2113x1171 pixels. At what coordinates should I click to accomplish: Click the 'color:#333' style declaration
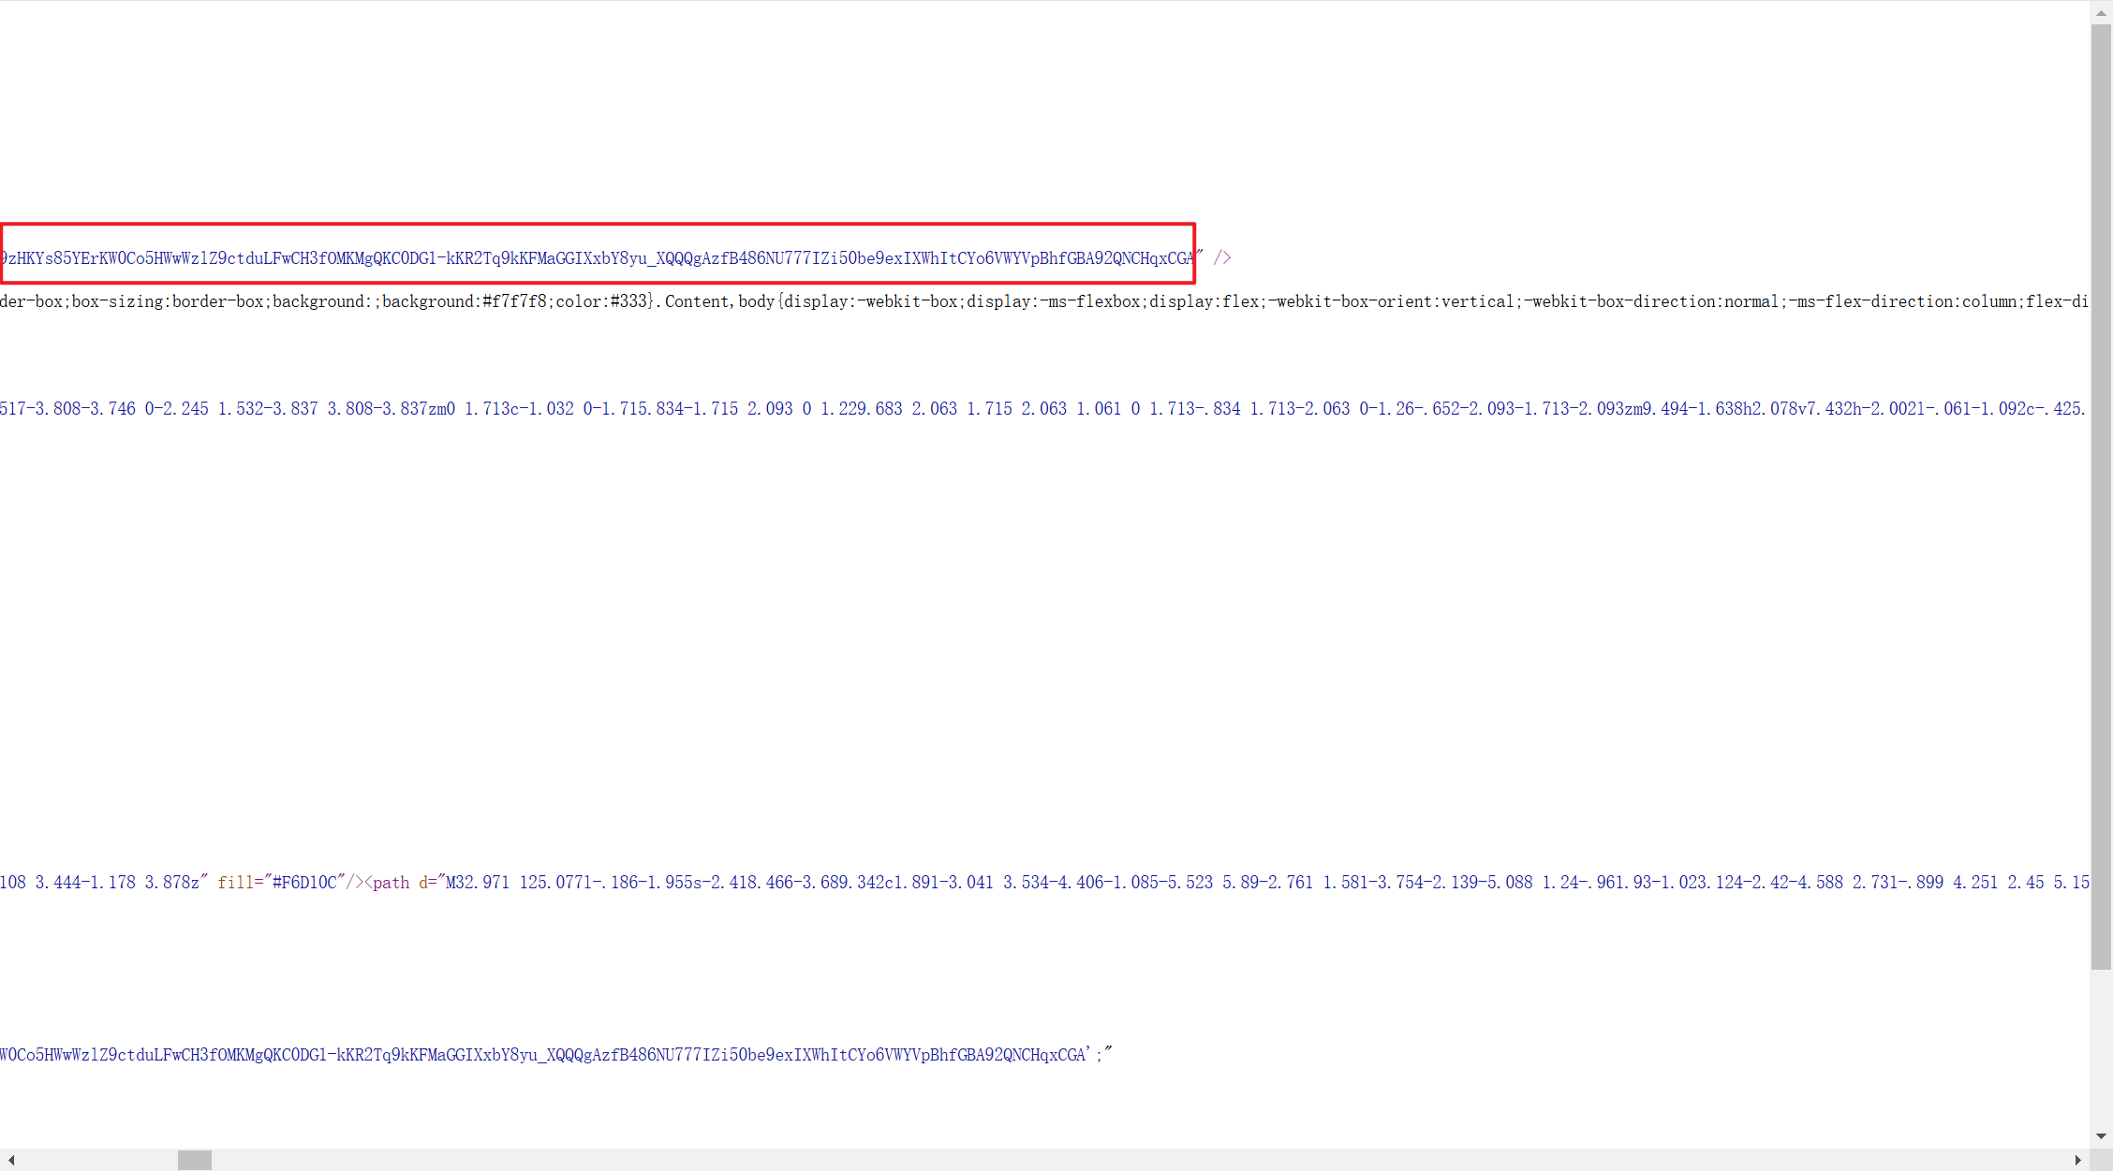coord(603,300)
